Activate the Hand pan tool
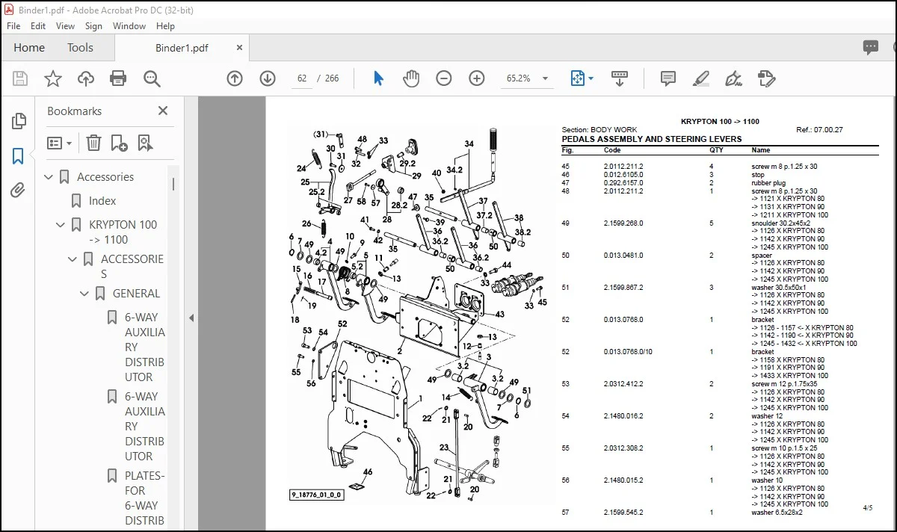897x532 pixels. 411,78
